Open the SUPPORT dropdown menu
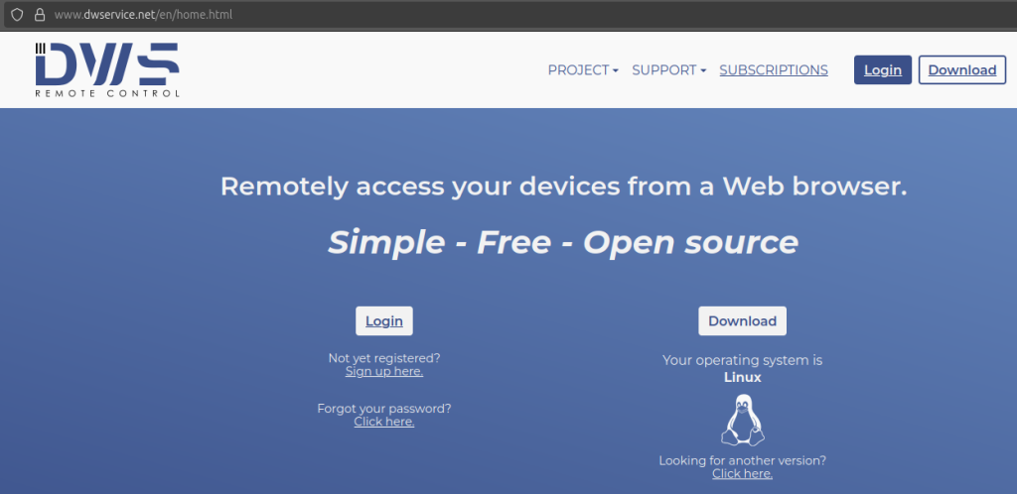This screenshot has height=494, width=1017. pos(668,69)
